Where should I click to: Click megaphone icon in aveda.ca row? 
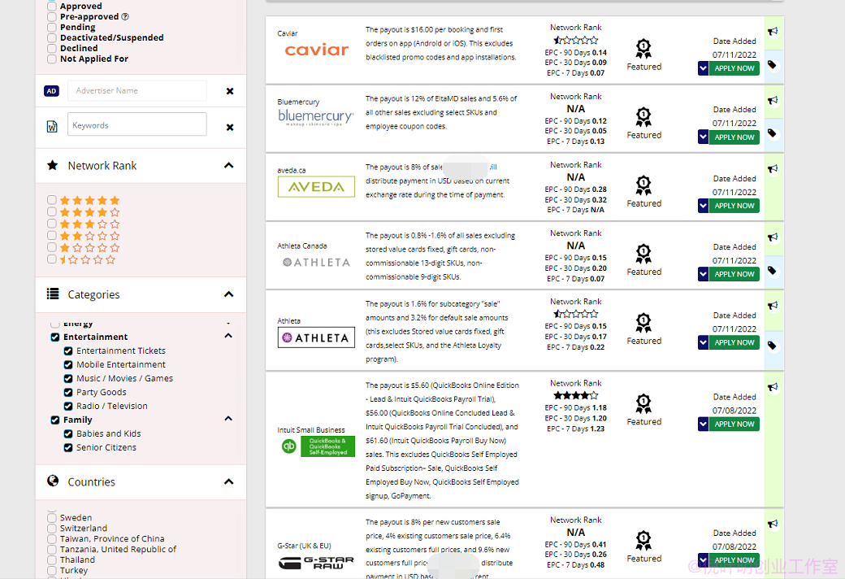pyautogui.click(x=773, y=169)
